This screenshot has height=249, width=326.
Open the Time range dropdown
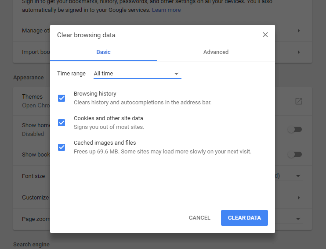[x=138, y=74]
